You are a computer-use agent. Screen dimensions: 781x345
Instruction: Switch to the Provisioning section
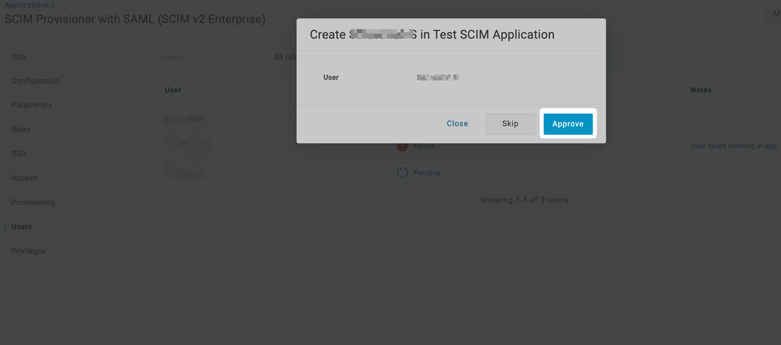[x=33, y=202]
